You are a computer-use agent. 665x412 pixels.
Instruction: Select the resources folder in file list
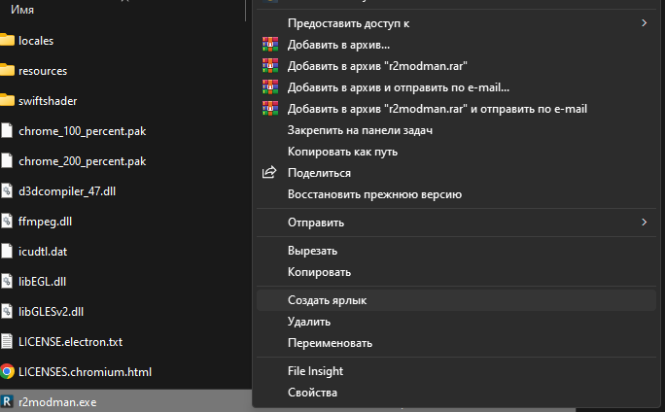(42, 71)
